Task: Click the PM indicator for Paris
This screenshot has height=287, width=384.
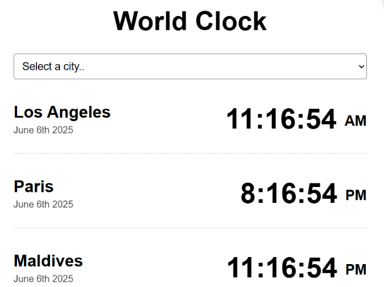Action: pos(356,195)
